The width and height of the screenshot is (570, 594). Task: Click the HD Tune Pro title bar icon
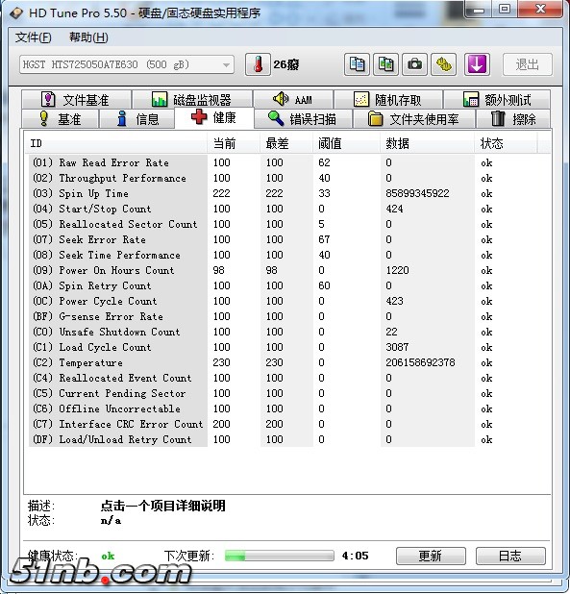[16, 13]
